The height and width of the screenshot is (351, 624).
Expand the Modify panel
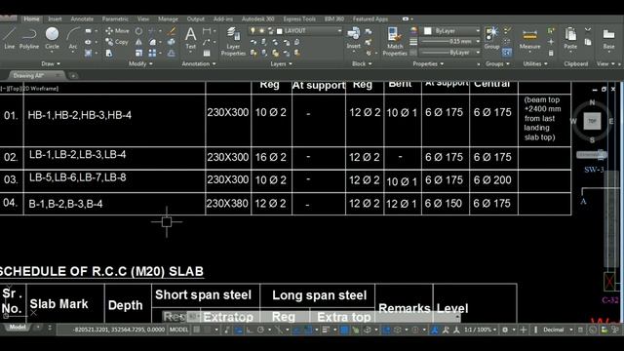coord(140,63)
